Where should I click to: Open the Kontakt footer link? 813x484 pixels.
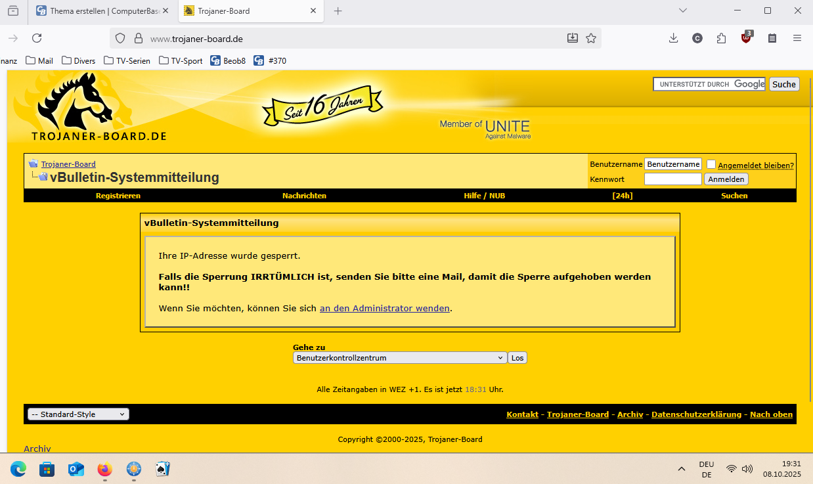click(523, 414)
